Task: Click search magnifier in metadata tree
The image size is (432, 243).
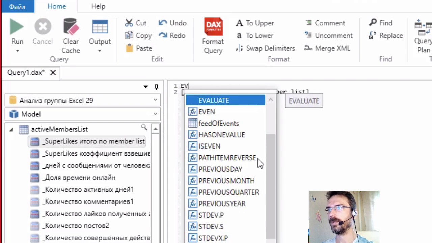Action: point(144,127)
